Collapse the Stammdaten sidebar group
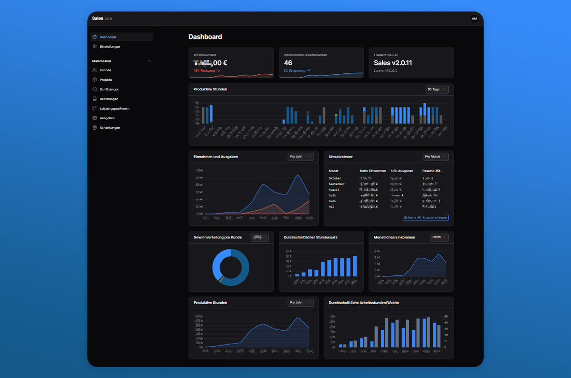Viewport: 571px width, 378px height. pos(149,61)
